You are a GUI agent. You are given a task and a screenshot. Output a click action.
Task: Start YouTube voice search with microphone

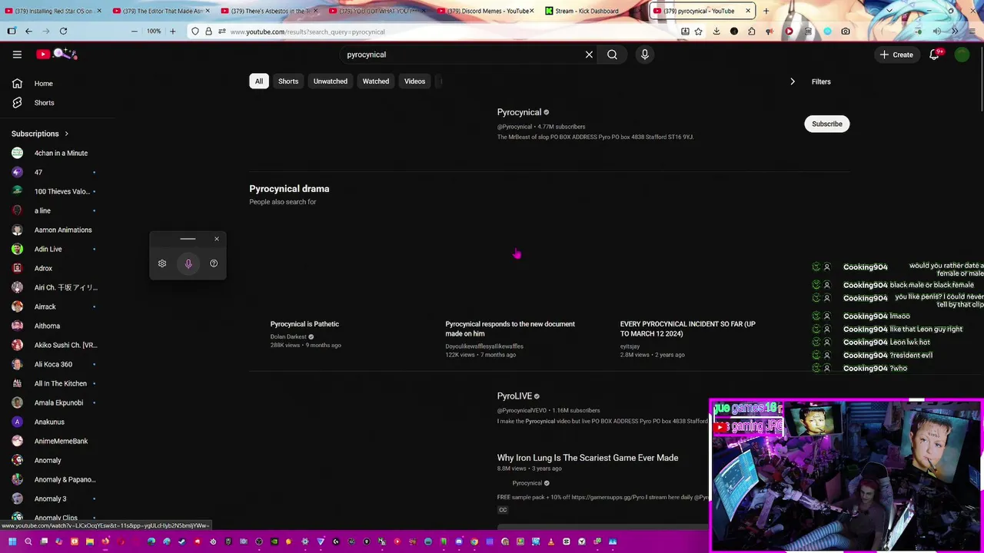coord(644,55)
